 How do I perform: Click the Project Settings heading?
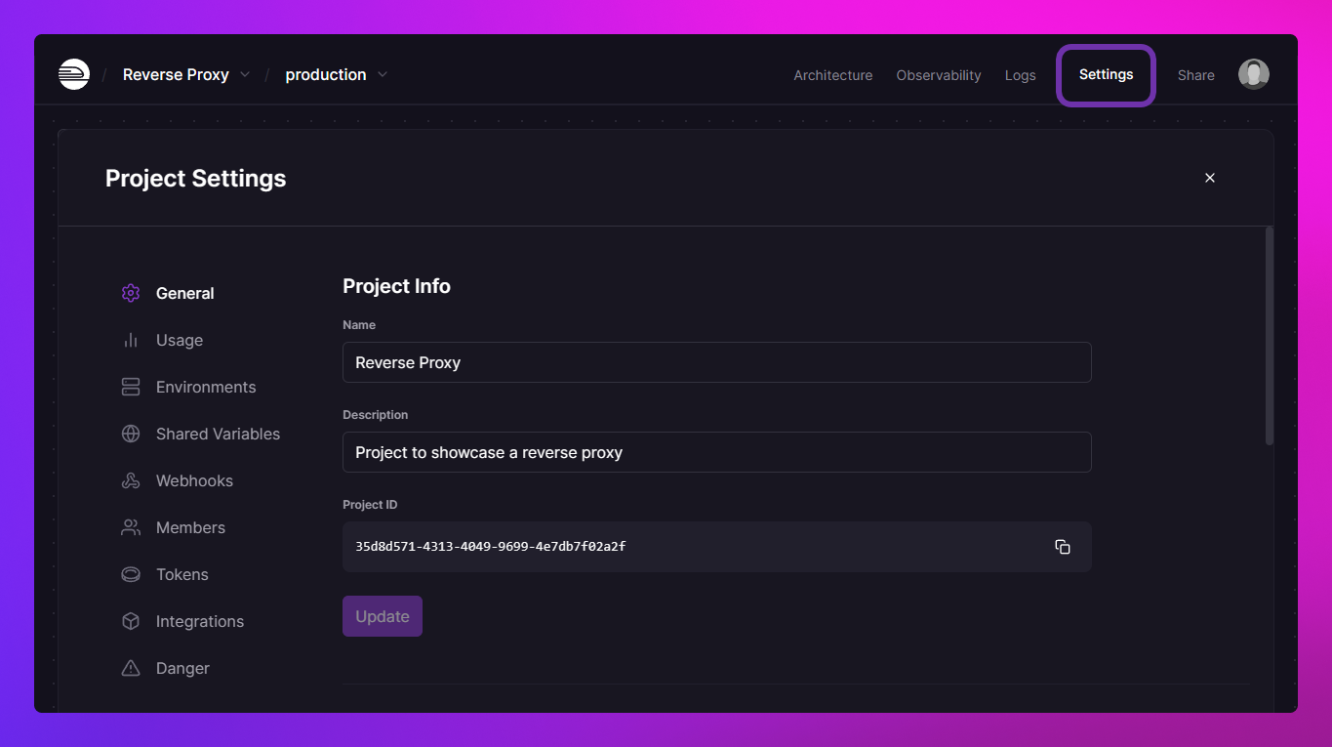click(x=196, y=179)
